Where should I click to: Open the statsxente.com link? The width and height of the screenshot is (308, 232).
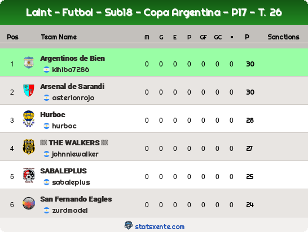(x=160, y=227)
